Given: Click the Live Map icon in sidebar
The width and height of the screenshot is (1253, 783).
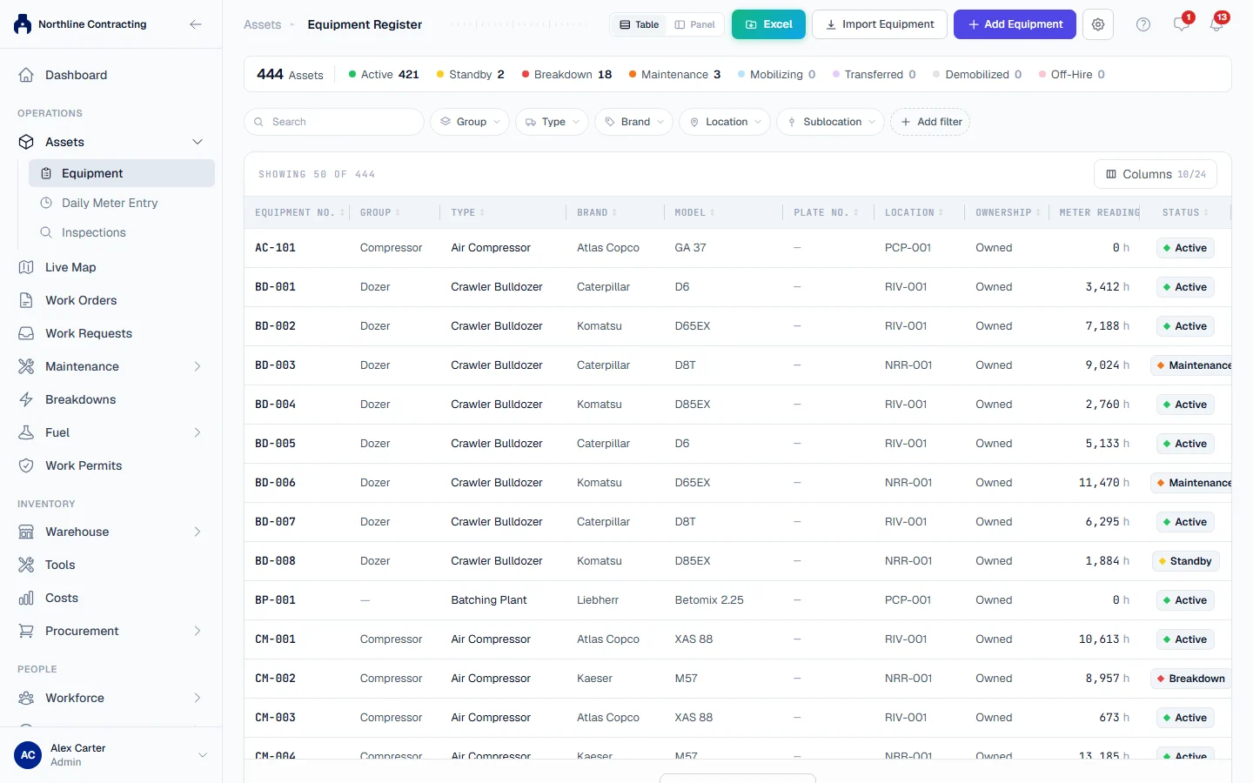Looking at the screenshot, I should point(26,267).
